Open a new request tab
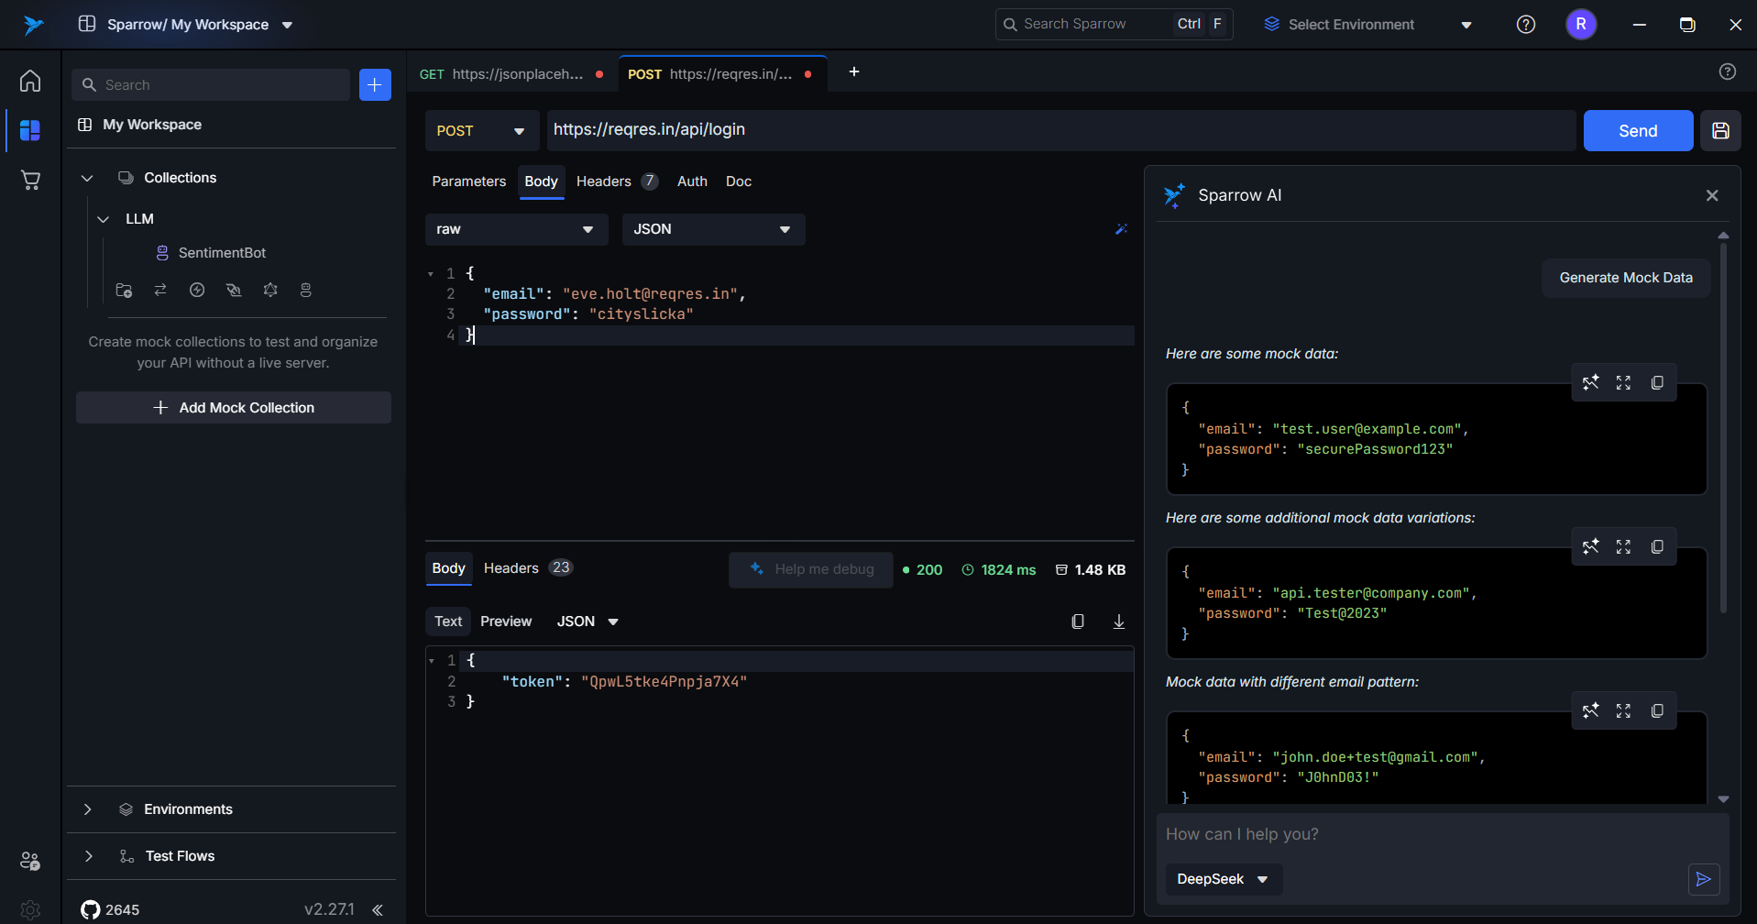Image resolution: width=1757 pixels, height=924 pixels. point(853,71)
